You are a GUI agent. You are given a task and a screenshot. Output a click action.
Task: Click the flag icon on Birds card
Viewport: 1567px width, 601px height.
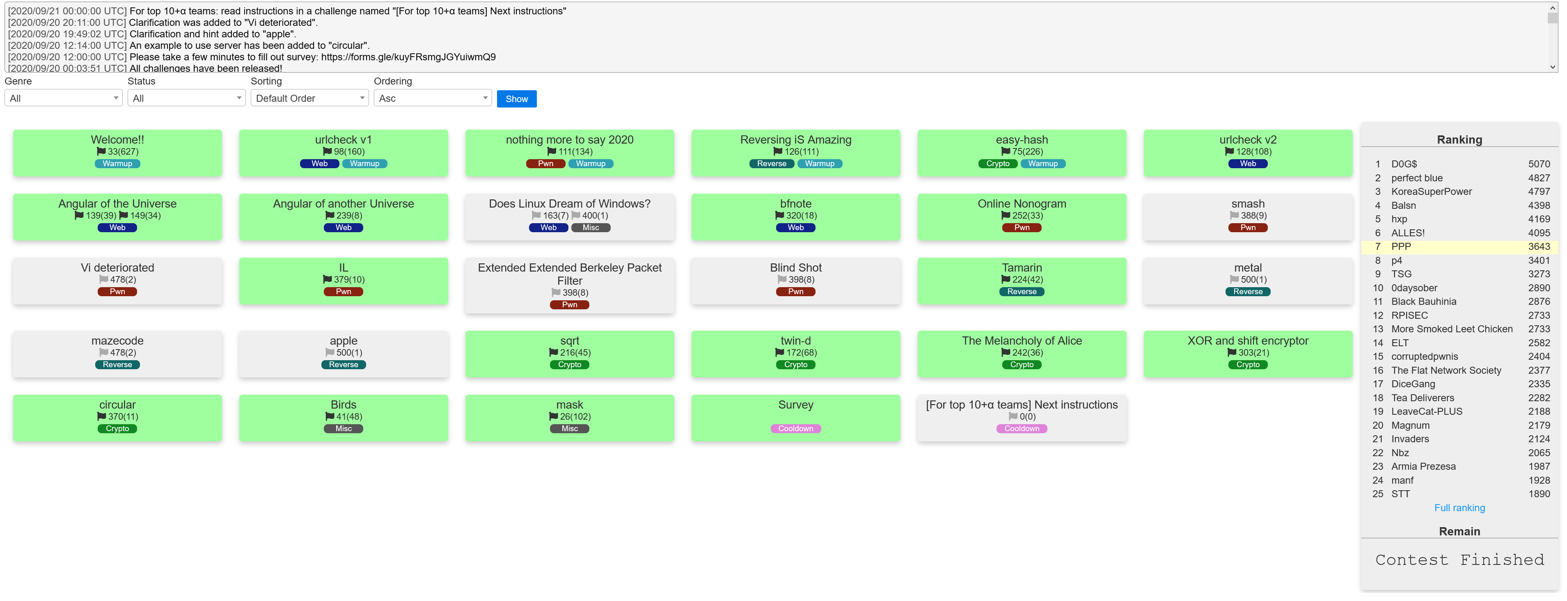coord(330,417)
